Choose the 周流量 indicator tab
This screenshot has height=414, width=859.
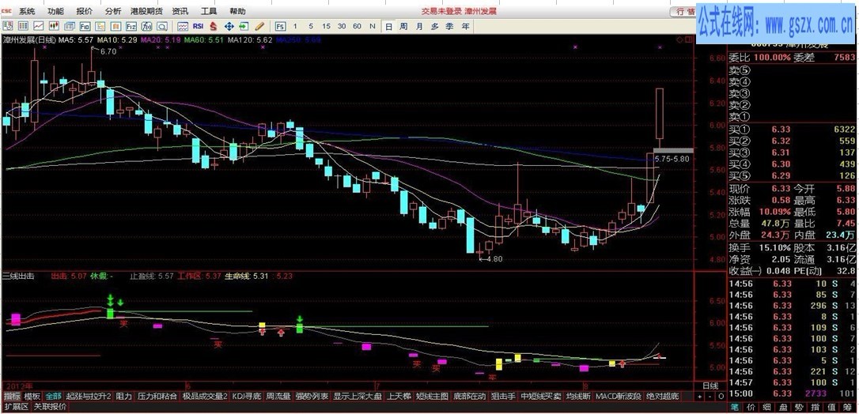click(x=278, y=396)
